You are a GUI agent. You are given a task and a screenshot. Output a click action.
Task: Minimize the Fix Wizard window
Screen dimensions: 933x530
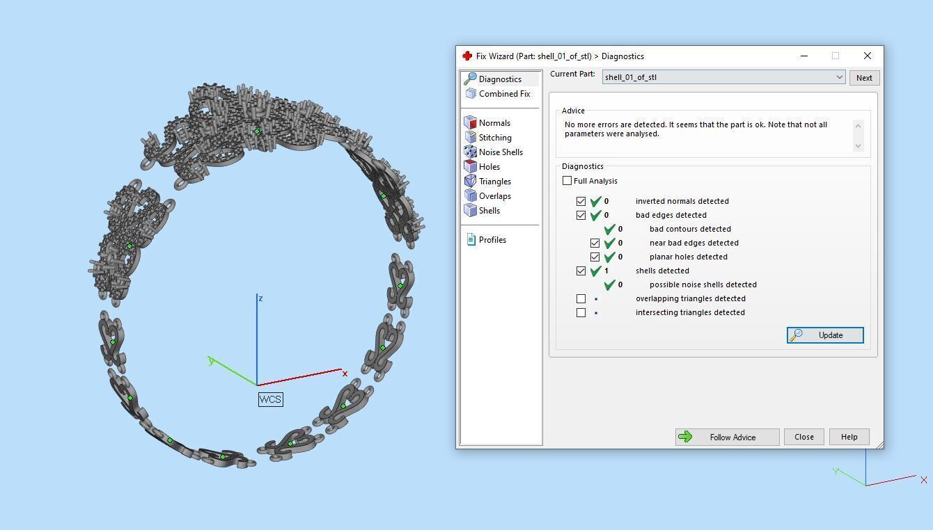804,56
